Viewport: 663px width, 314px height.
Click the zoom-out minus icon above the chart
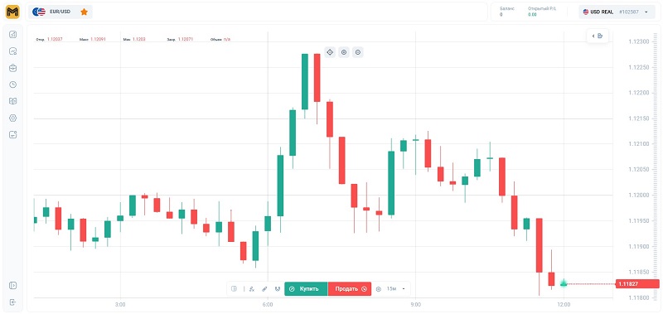click(358, 52)
